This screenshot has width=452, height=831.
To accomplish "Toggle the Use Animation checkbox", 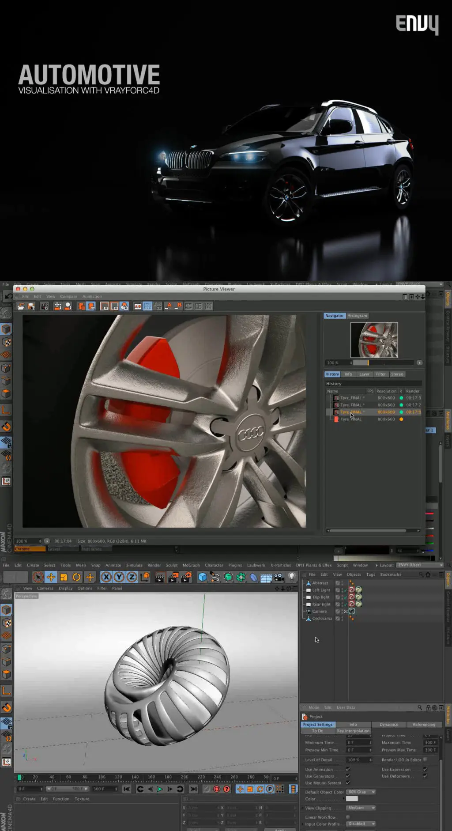I will (348, 769).
